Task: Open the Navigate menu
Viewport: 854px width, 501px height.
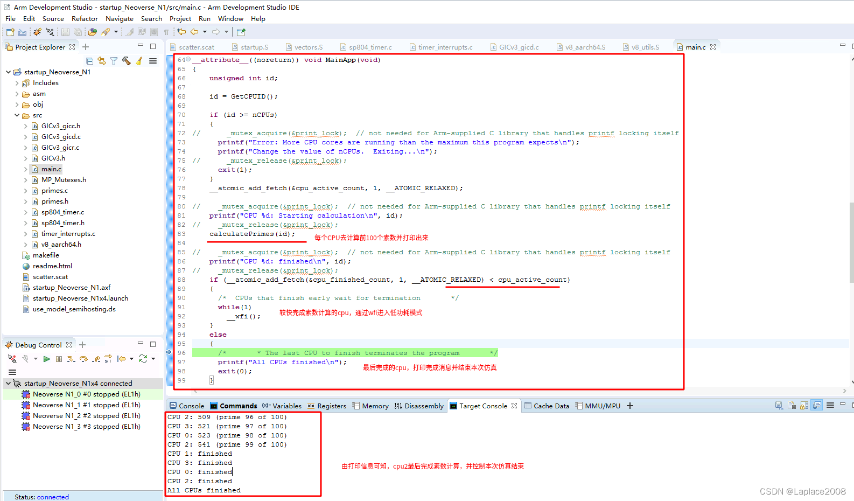Action: point(120,18)
